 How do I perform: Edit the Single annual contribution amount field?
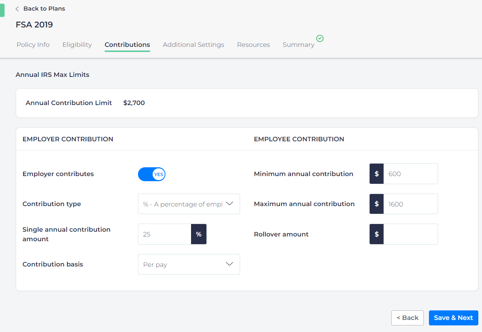coord(164,234)
